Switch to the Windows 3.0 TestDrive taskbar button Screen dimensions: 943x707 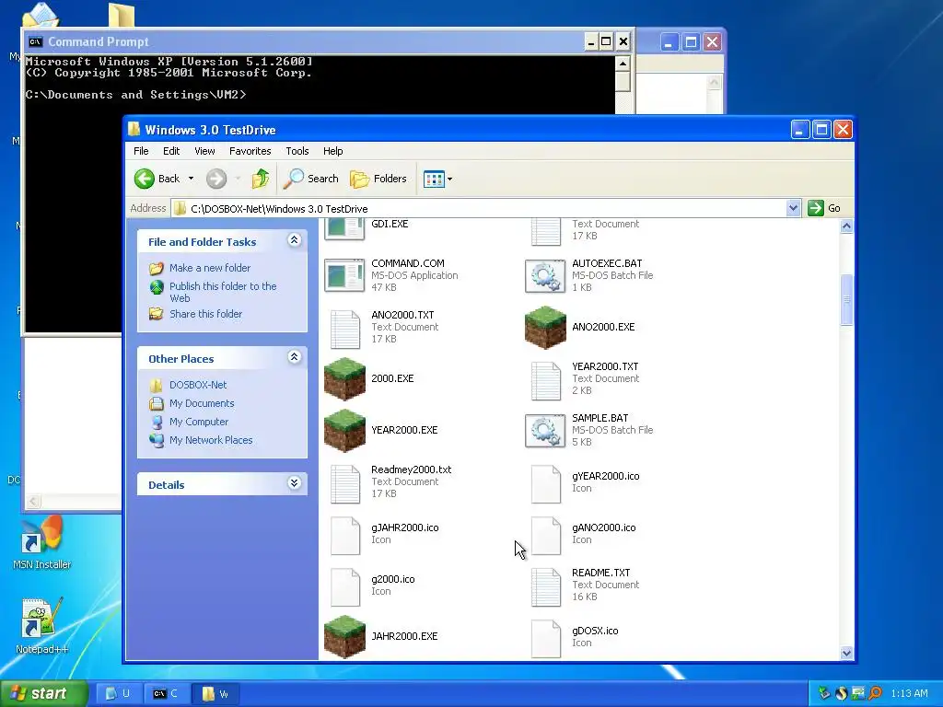(215, 693)
